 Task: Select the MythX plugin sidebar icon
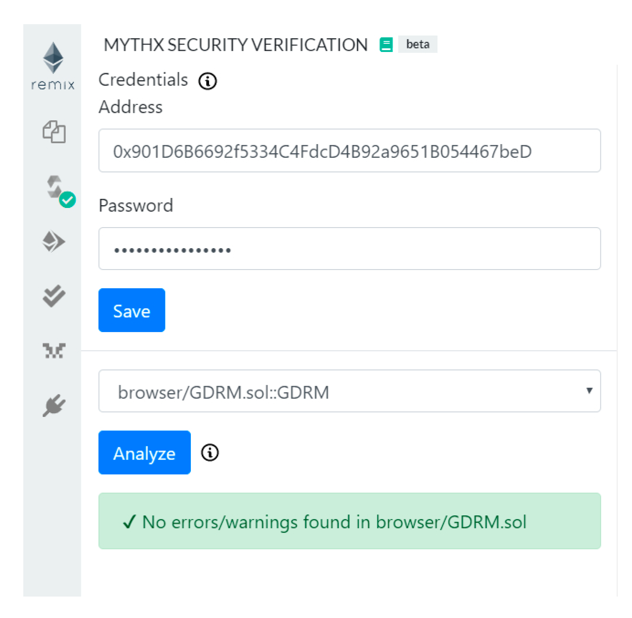[x=54, y=350]
